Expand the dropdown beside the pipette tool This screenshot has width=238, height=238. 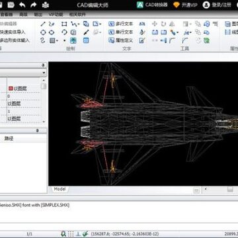177,32
